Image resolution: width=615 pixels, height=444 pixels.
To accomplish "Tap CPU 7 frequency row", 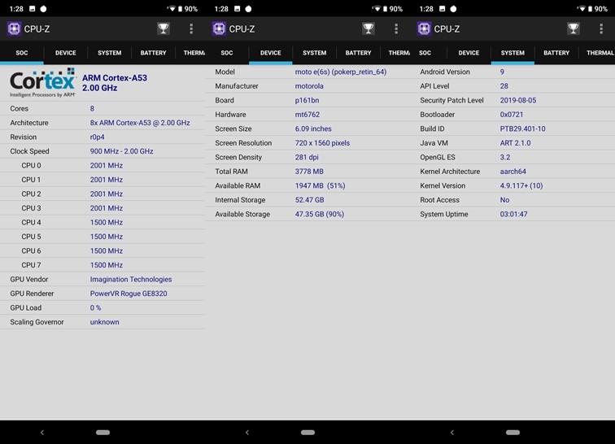I will click(x=102, y=265).
